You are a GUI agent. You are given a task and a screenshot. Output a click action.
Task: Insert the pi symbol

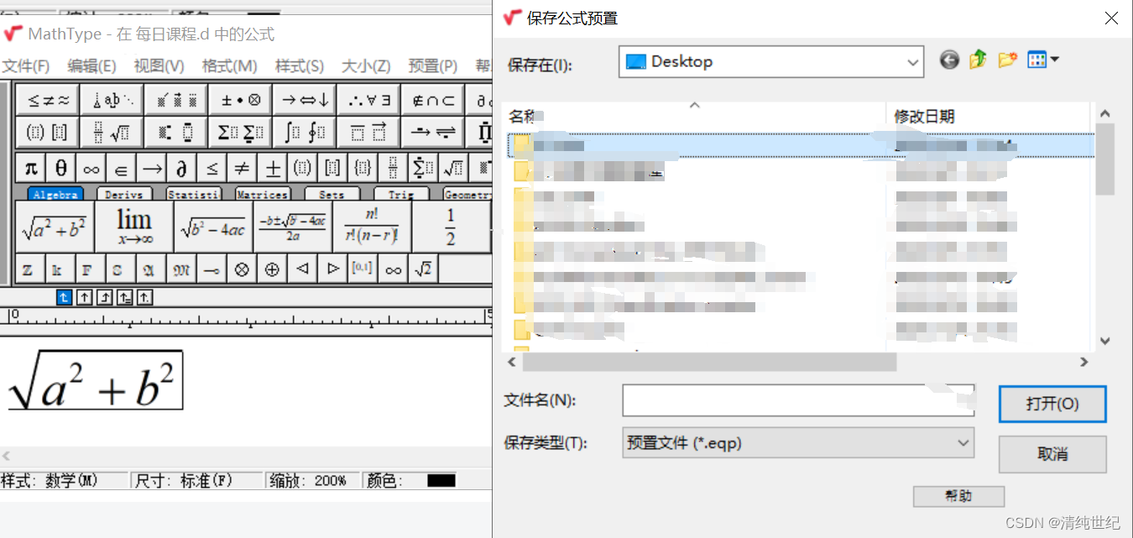31,168
